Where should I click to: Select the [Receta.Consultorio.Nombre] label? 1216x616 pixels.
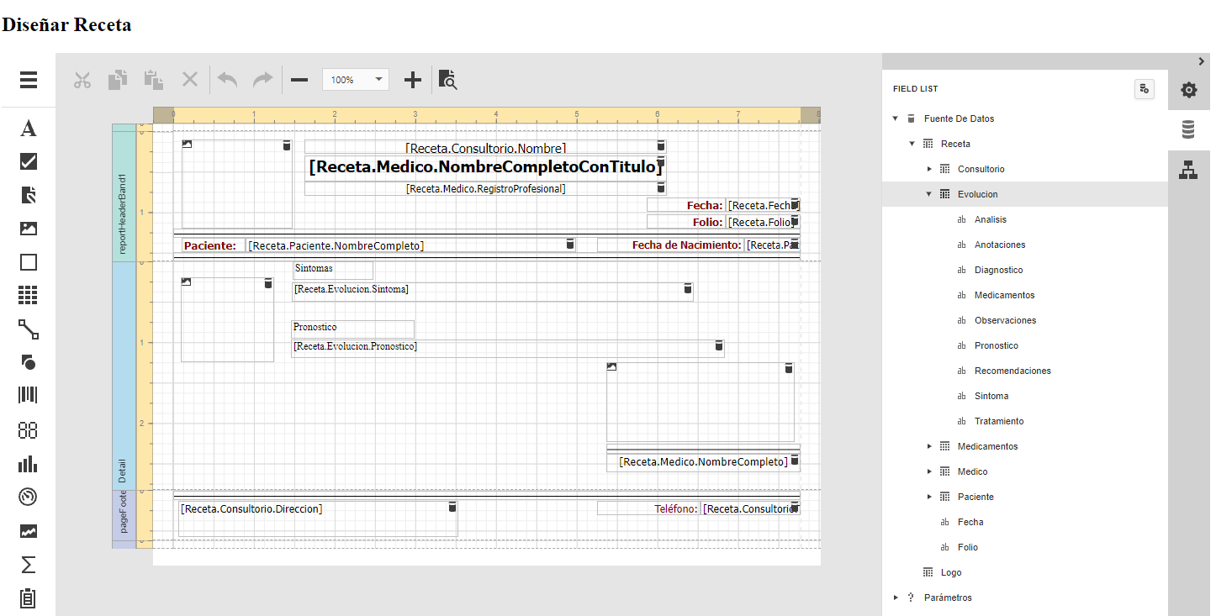point(486,148)
